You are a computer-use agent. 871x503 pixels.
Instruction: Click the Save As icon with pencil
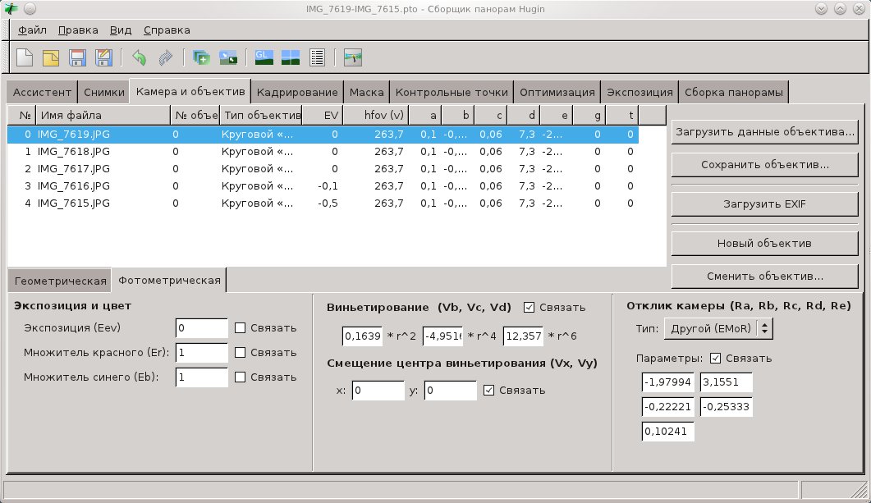pyautogui.click(x=103, y=57)
